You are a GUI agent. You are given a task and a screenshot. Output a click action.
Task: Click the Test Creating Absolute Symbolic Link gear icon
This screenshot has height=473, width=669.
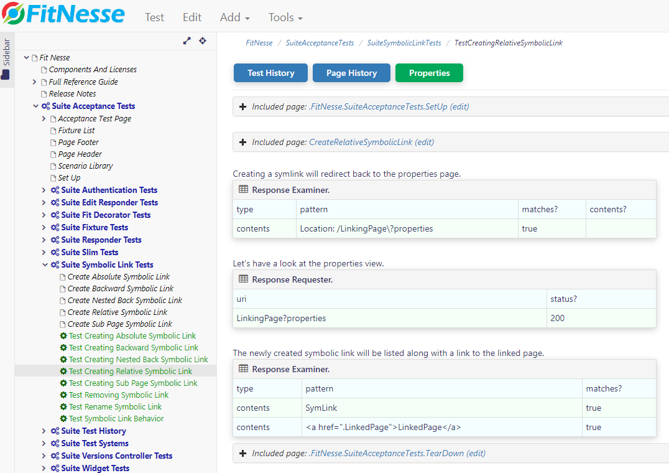(x=63, y=336)
